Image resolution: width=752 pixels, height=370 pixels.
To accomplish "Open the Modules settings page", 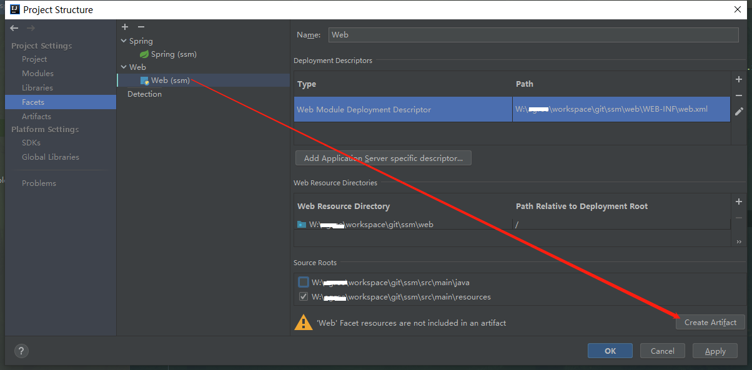I will pyautogui.click(x=37, y=74).
